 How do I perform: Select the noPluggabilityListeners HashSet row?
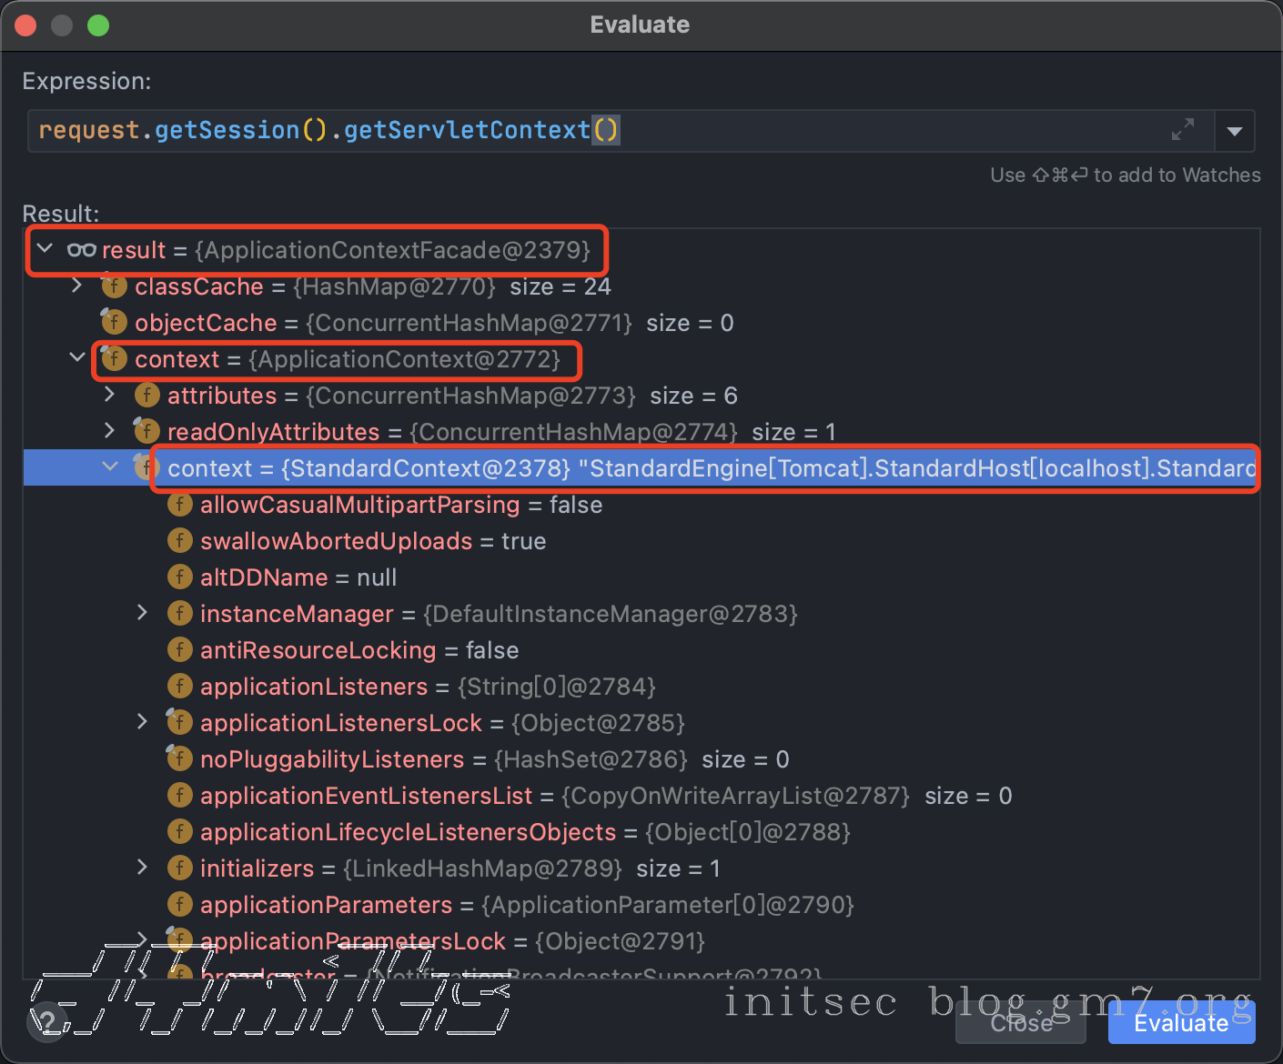pos(491,759)
